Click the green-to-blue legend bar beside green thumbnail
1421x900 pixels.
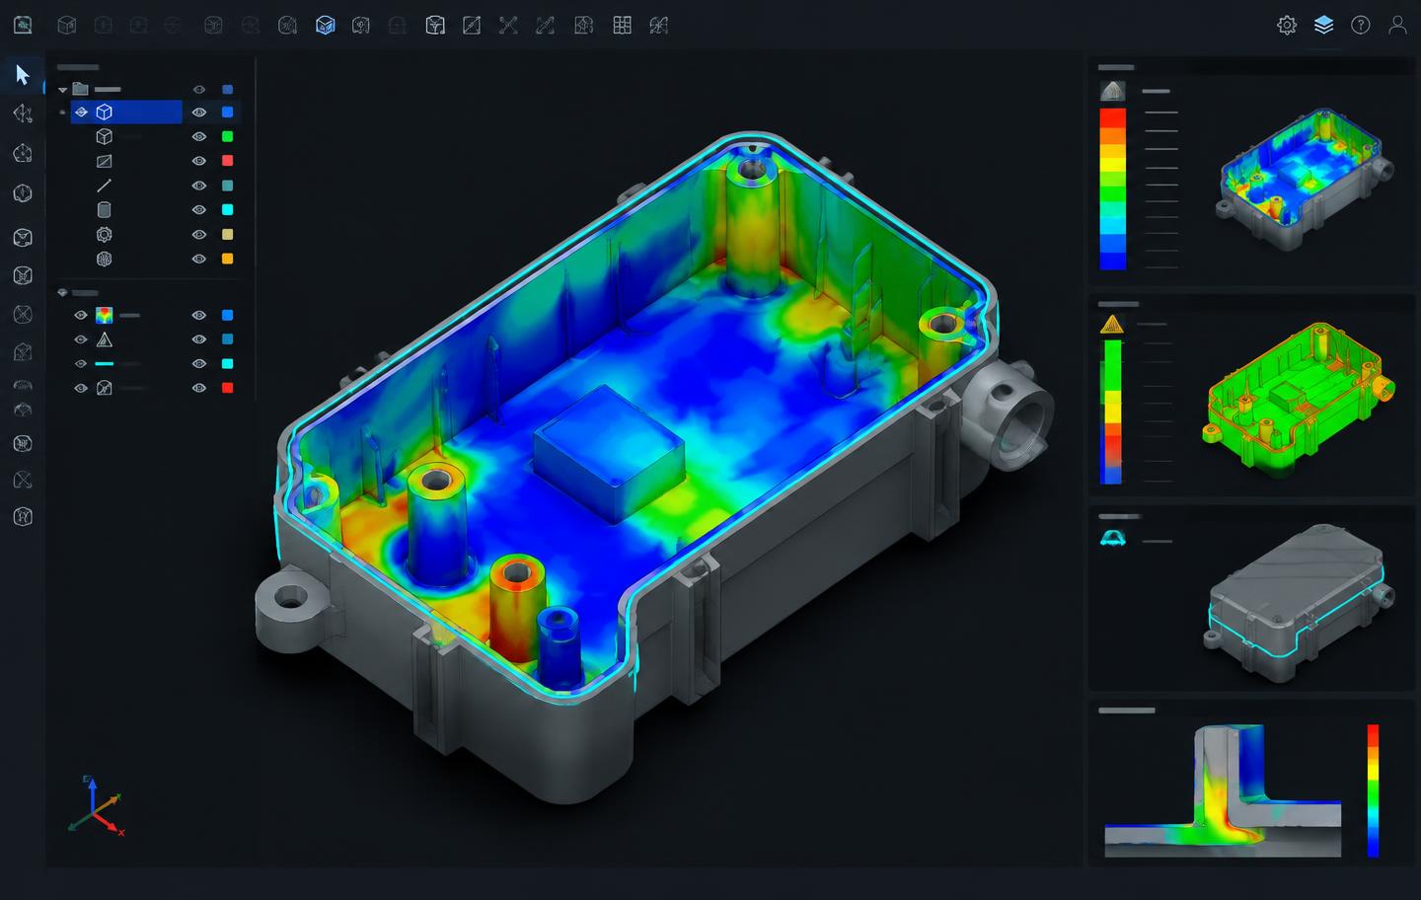(1112, 412)
